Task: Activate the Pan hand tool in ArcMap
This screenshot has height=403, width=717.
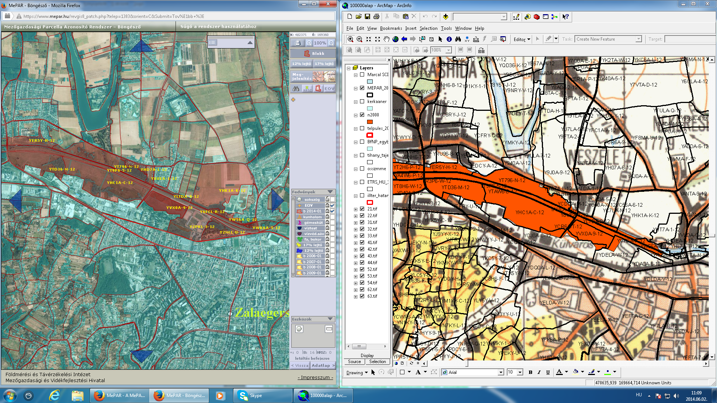Action: click(387, 39)
